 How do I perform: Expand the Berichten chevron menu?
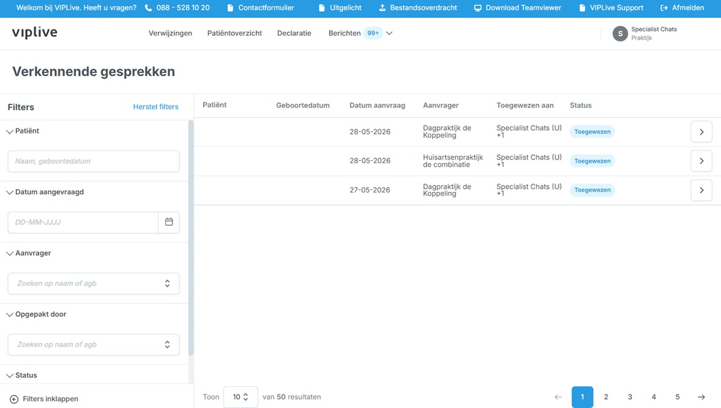pos(389,33)
